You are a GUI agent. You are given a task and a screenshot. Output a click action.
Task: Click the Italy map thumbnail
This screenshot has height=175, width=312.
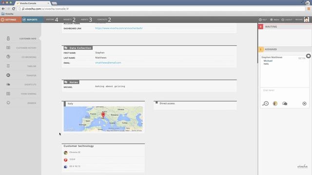(103, 119)
